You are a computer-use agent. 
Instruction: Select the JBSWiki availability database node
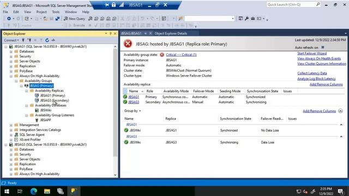pos(45,110)
